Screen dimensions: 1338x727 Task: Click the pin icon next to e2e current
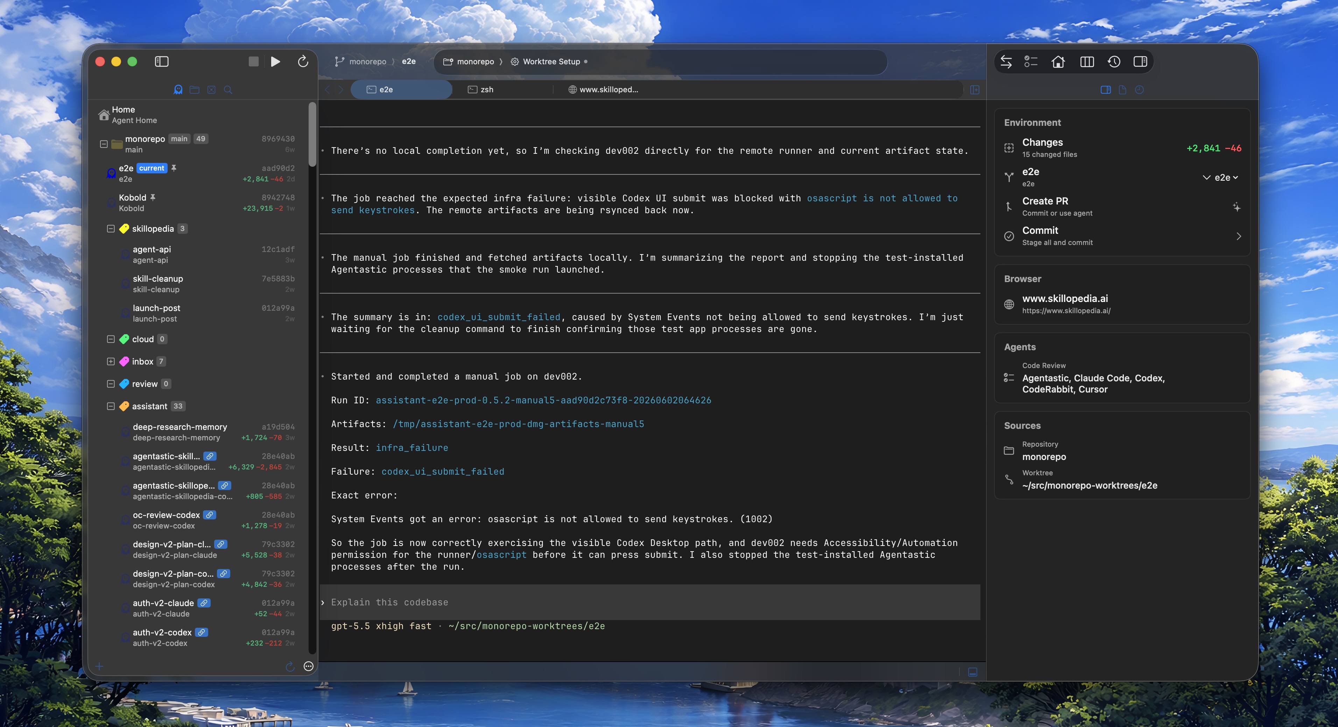(x=174, y=168)
